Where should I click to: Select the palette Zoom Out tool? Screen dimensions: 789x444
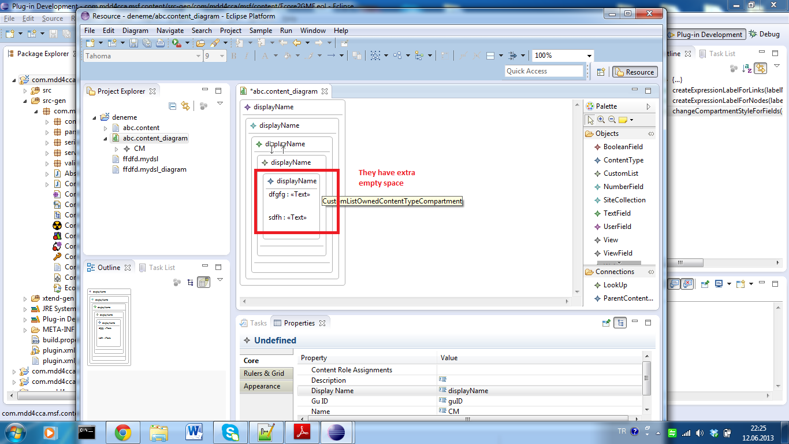[x=612, y=120]
